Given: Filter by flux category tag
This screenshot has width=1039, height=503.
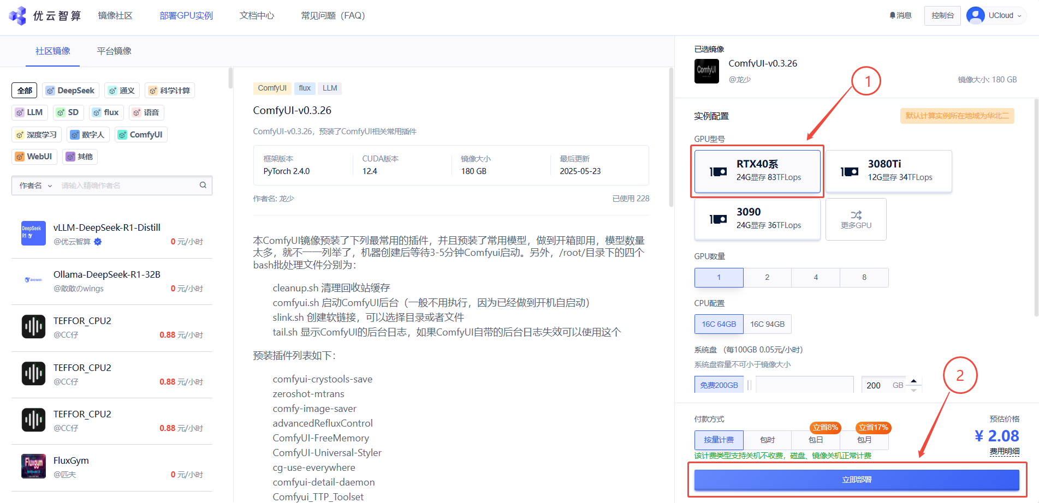Looking at the screenshot, I should click(106, 112).
